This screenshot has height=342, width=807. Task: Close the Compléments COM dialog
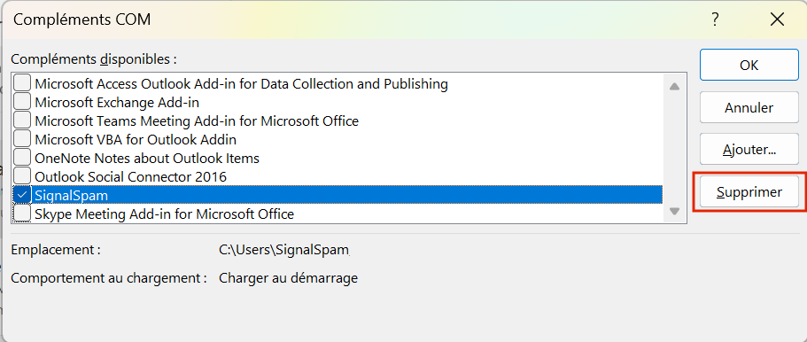(777, 20)
